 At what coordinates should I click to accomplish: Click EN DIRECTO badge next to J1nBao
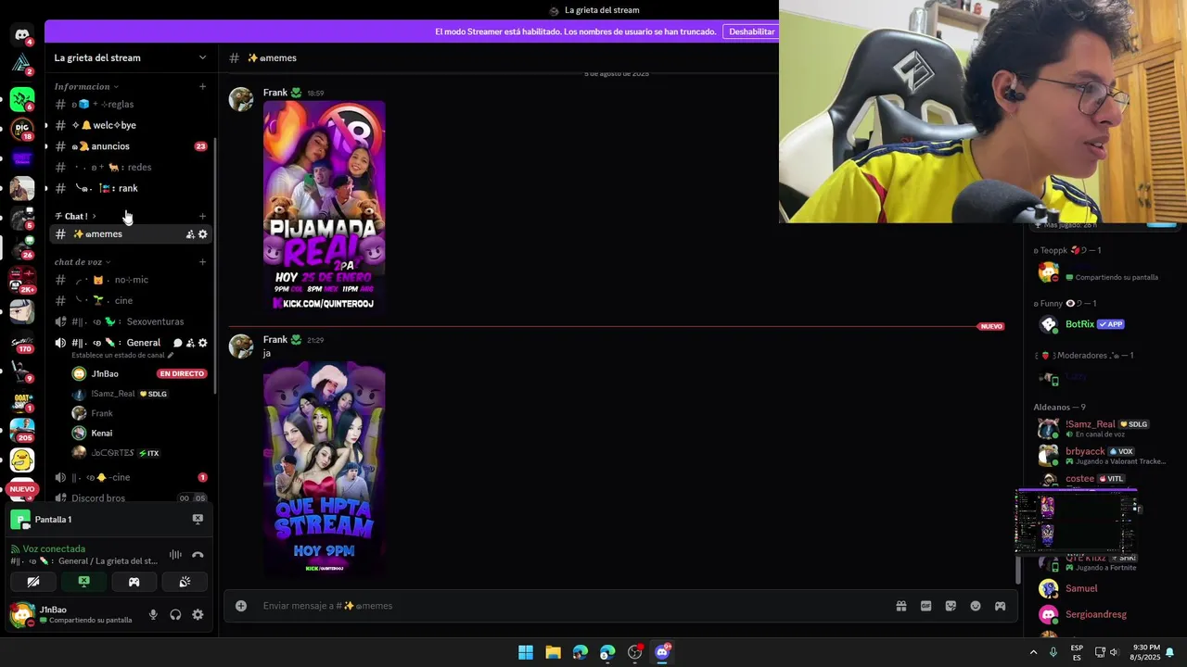tap(182, 373)
